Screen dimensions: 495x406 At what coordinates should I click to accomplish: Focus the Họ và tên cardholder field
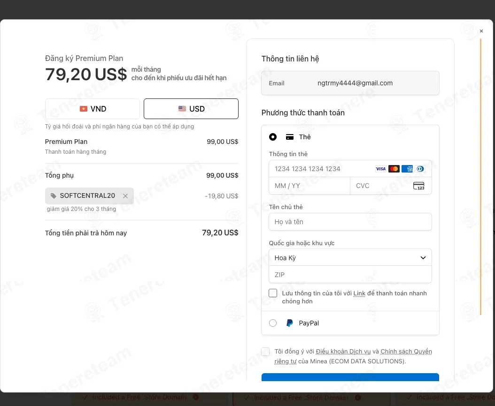(x=350, y=222)
